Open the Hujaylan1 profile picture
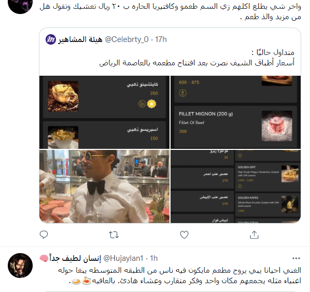Image resolution: width=310 pixels, height=292 pixels. point(20,266)
